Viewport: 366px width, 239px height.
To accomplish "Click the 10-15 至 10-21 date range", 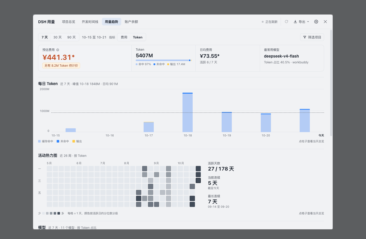I will click(x=94, y=37).
